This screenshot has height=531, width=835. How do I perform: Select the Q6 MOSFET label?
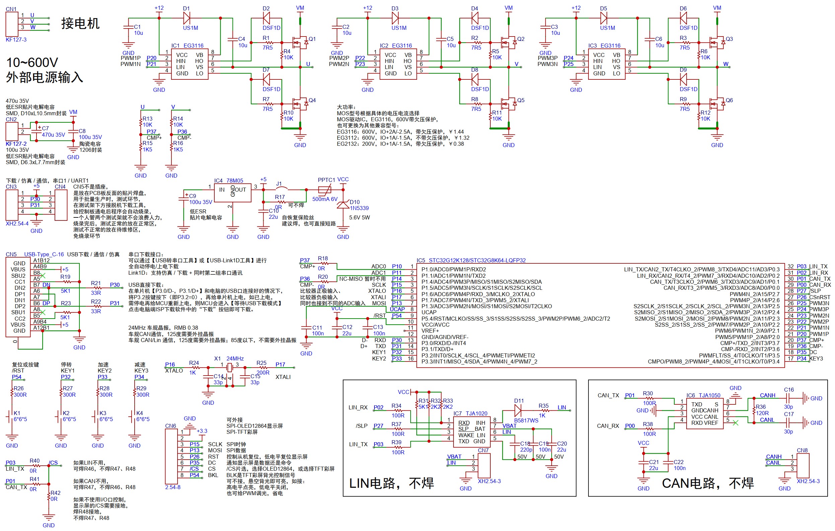click(729, 100)
